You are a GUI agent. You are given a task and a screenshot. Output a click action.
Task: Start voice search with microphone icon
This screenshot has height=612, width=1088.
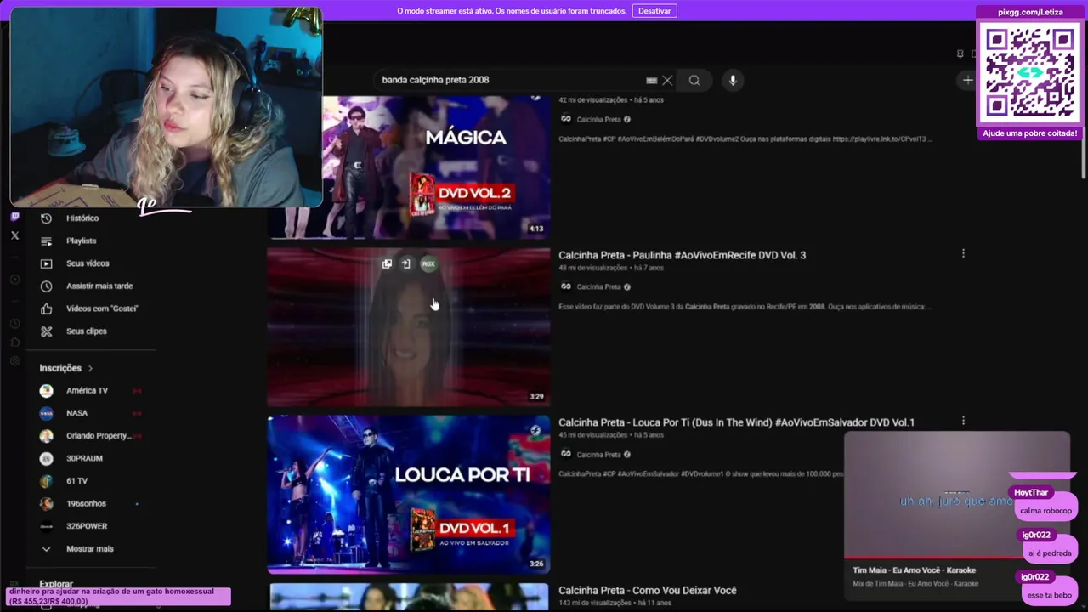tap(733, 80)
